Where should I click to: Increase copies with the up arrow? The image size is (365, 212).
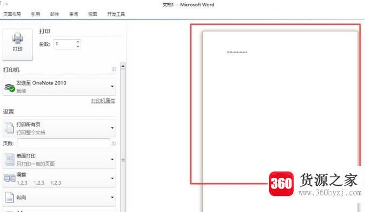tap(78, 42)
